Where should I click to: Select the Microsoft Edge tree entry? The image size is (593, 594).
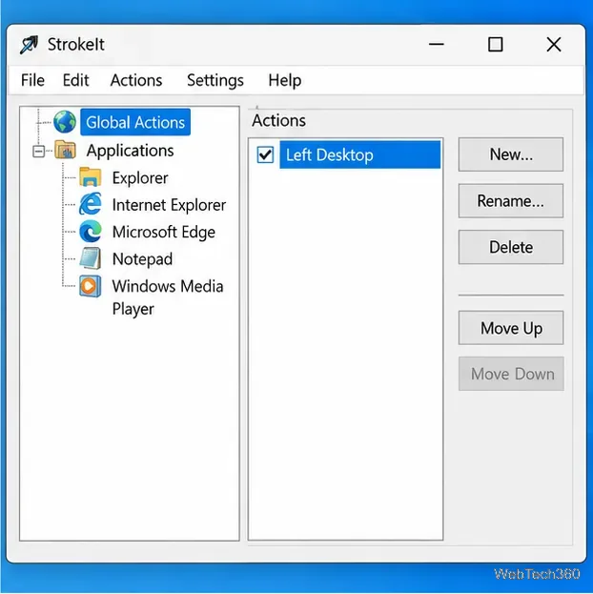(x=164, y=232)
